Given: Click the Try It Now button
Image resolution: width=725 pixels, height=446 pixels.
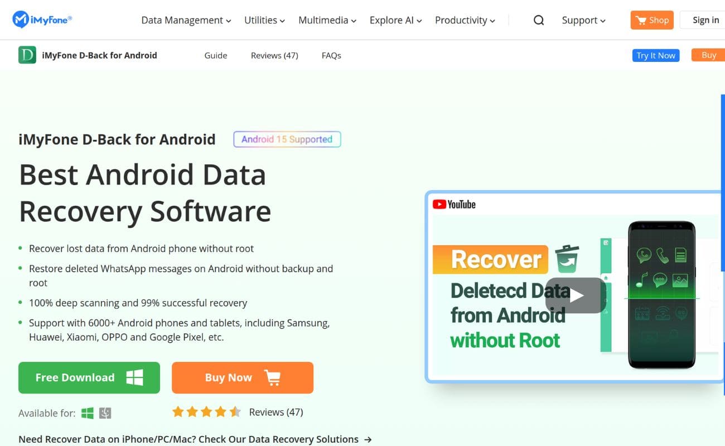Looking at the screenshot, I should pyautogui.click(x=656, y=55).
